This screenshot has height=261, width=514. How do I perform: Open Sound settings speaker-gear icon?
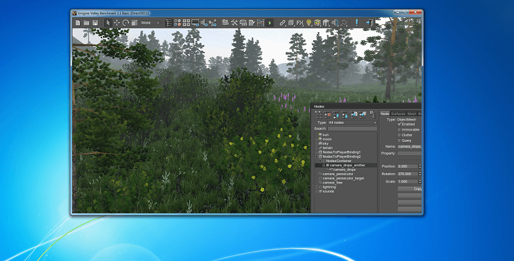204,22
